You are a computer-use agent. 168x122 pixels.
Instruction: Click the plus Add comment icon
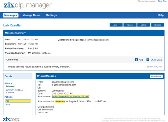coord(137,60)
